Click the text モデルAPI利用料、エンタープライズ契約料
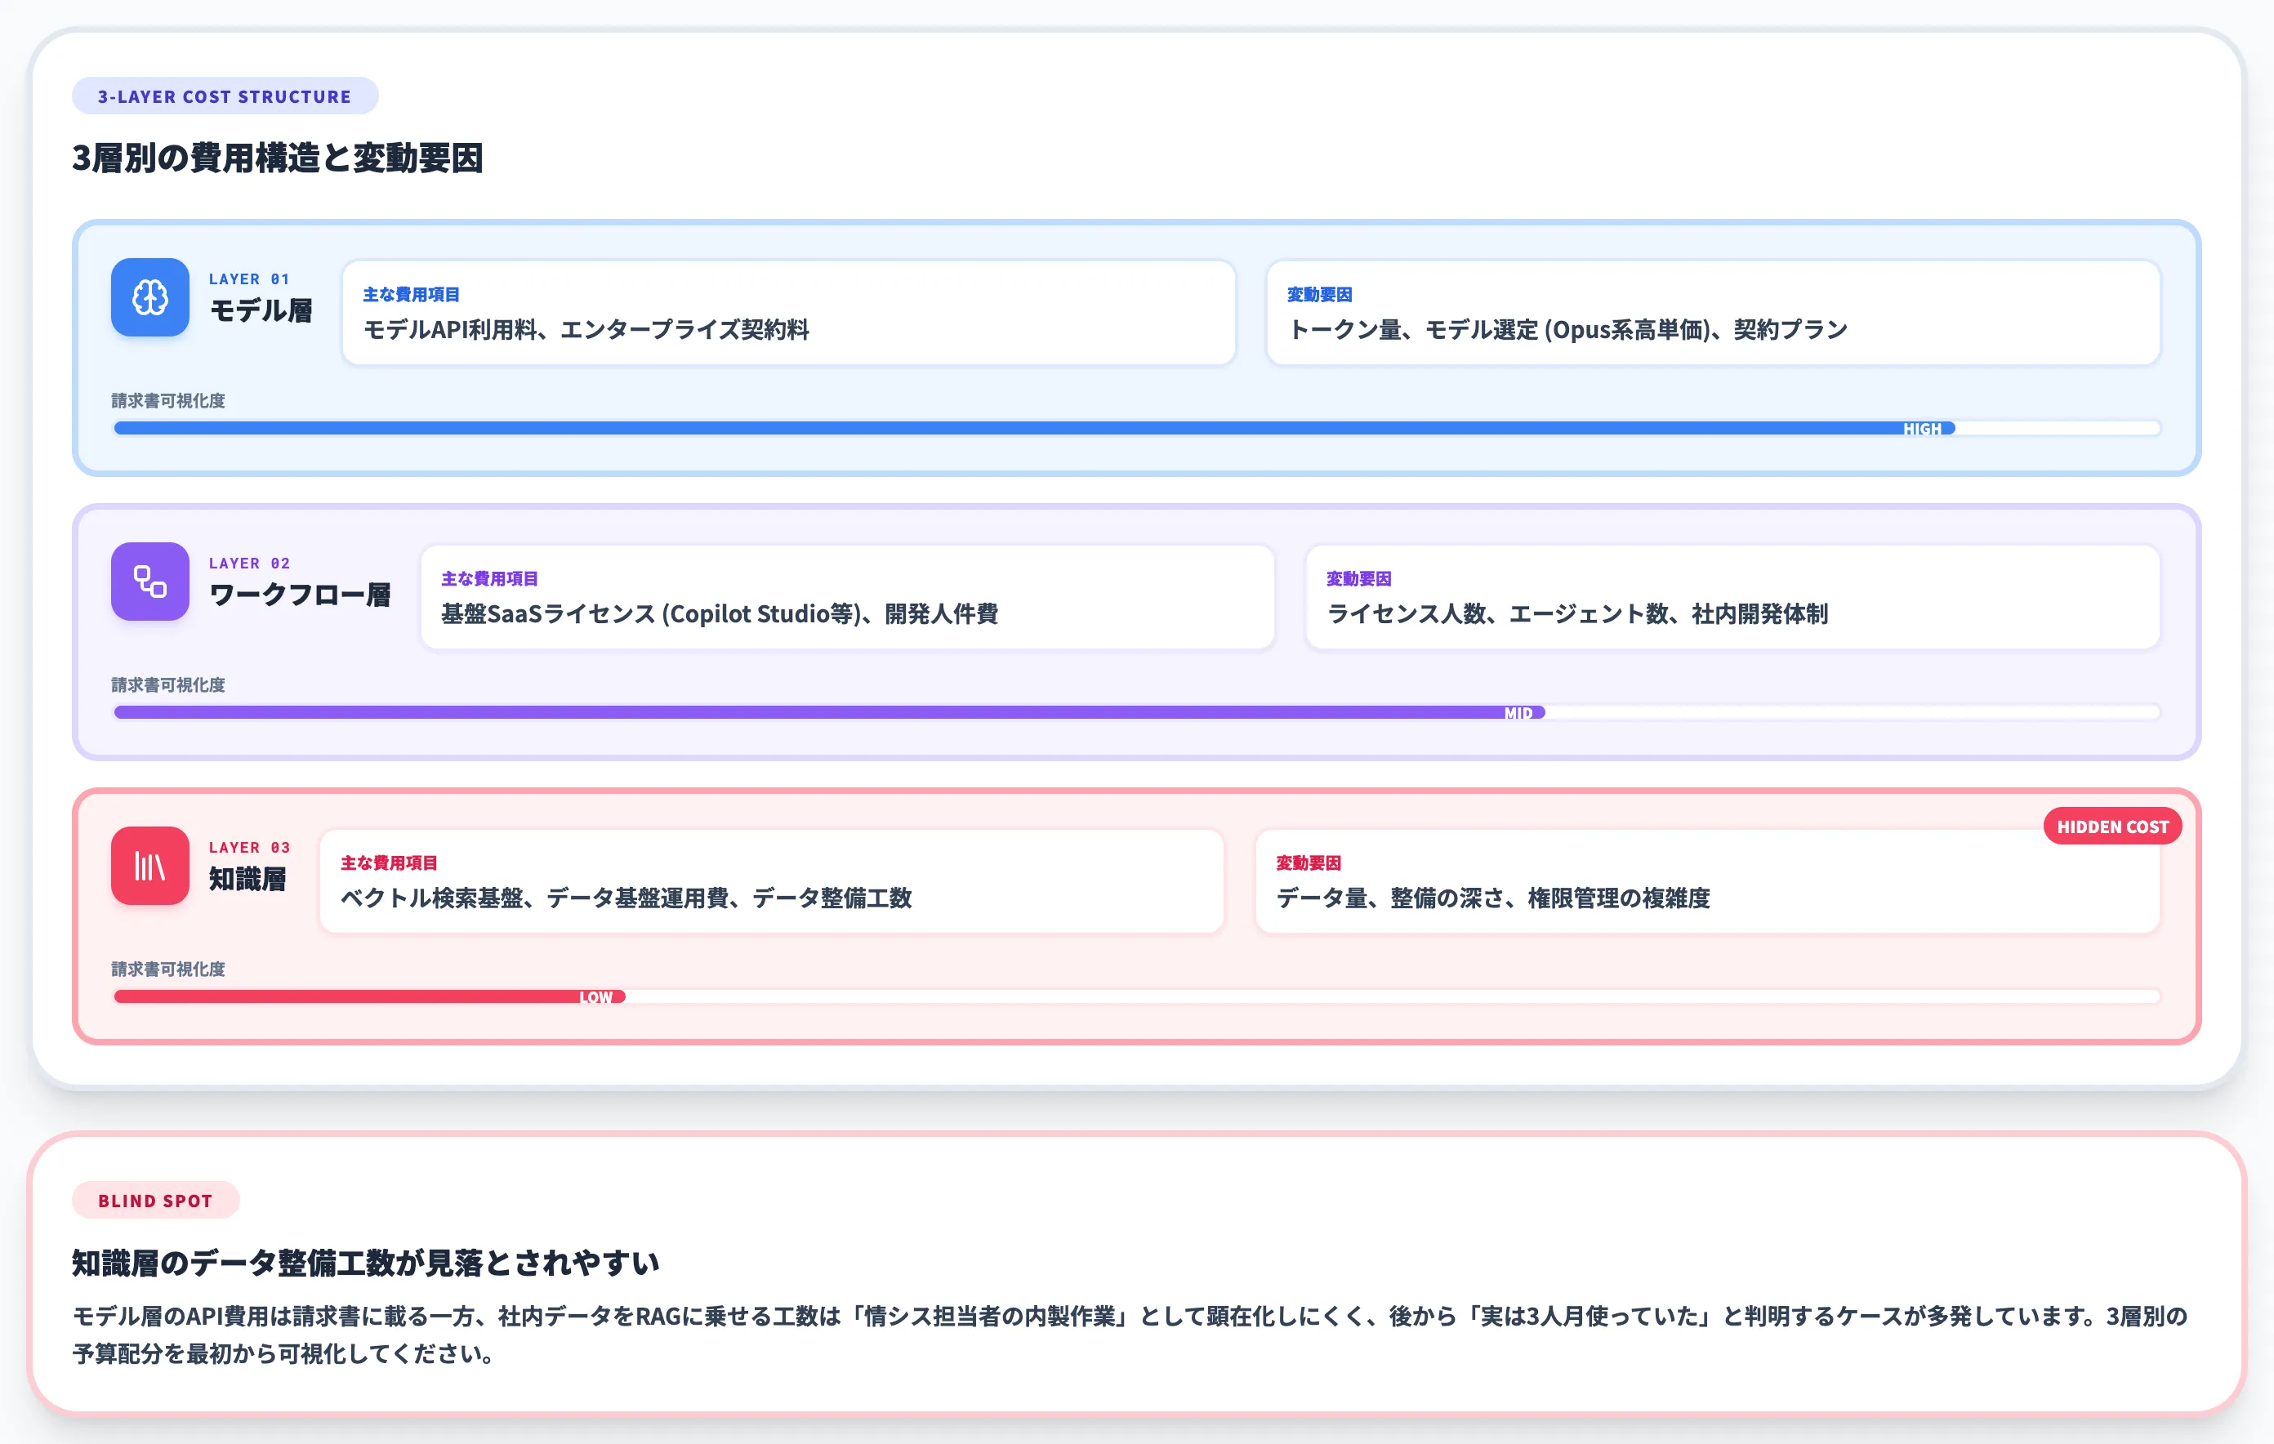Screen dimensions: 2274x1444 [586, 330]
